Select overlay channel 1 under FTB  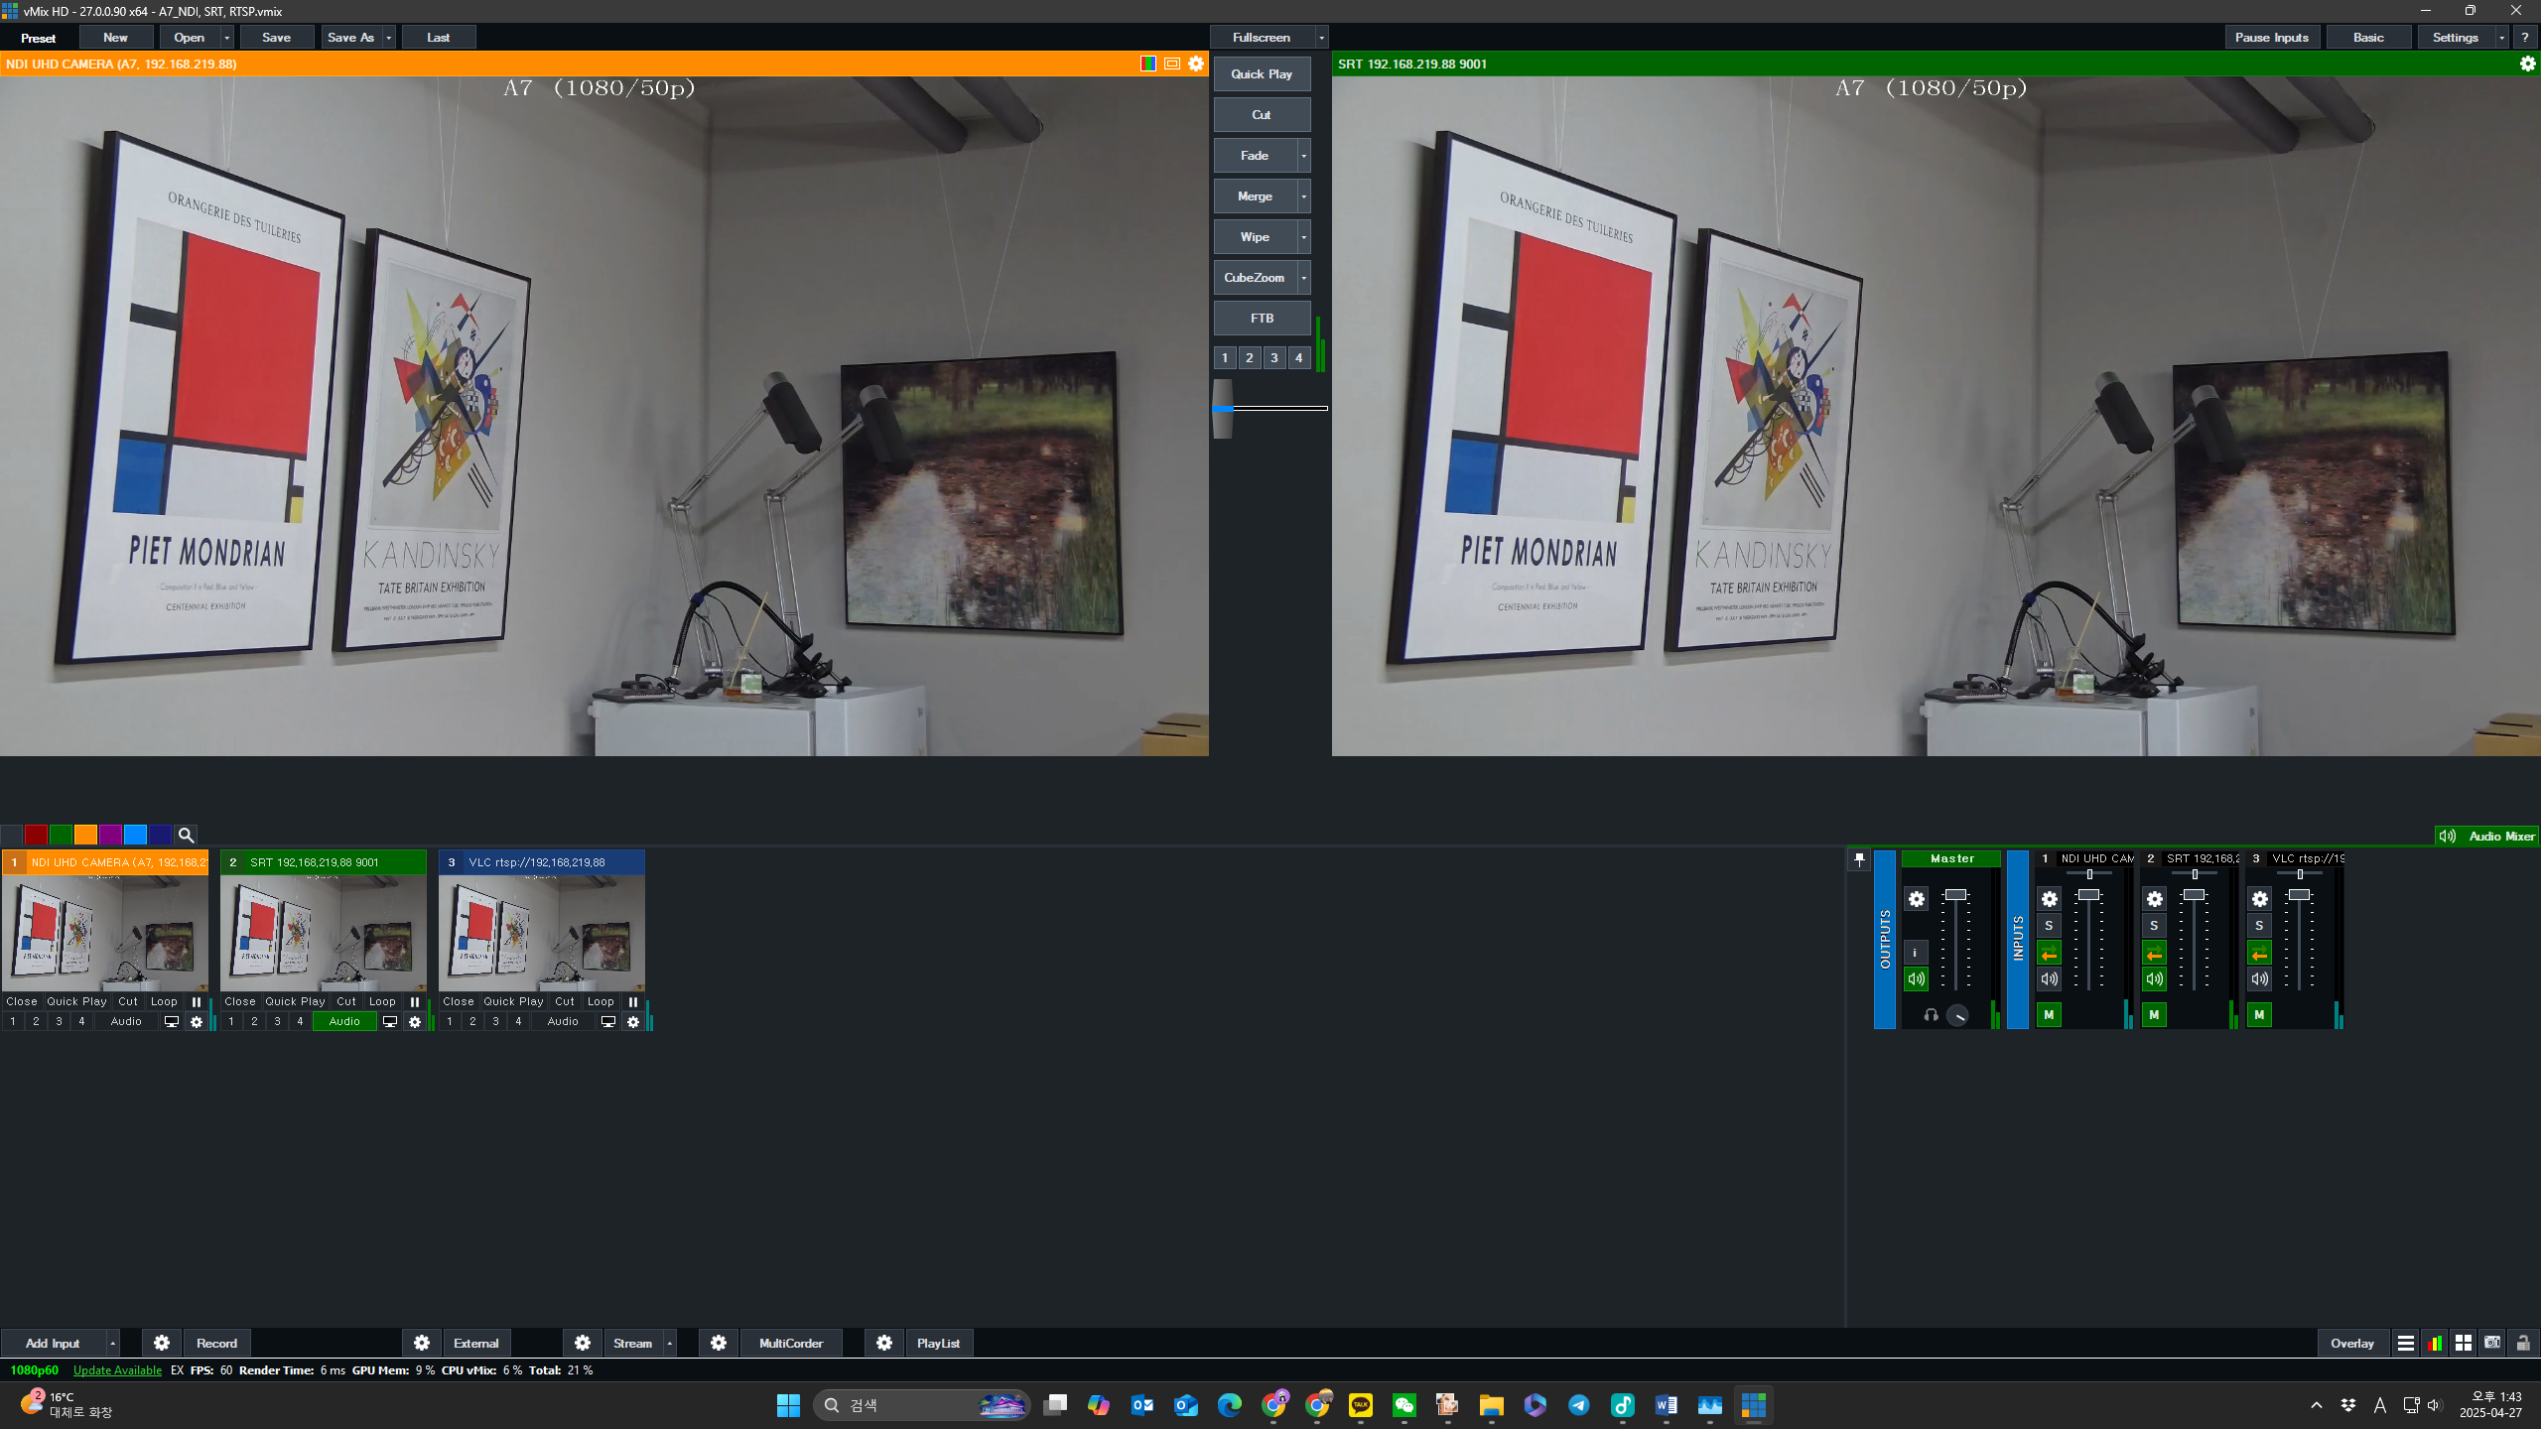pos(1225,357)
